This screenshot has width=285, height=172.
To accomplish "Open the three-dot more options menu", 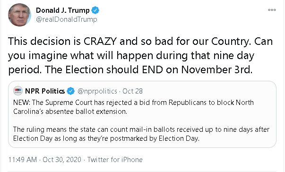I will pos(272,10).
